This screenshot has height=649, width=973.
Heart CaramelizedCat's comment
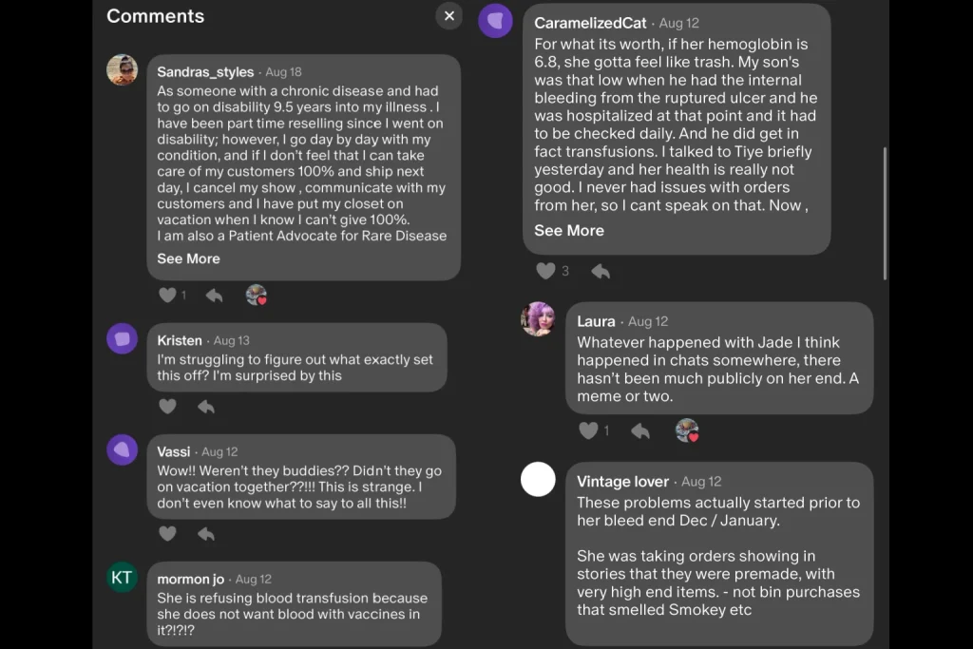[x=545, y=271]
